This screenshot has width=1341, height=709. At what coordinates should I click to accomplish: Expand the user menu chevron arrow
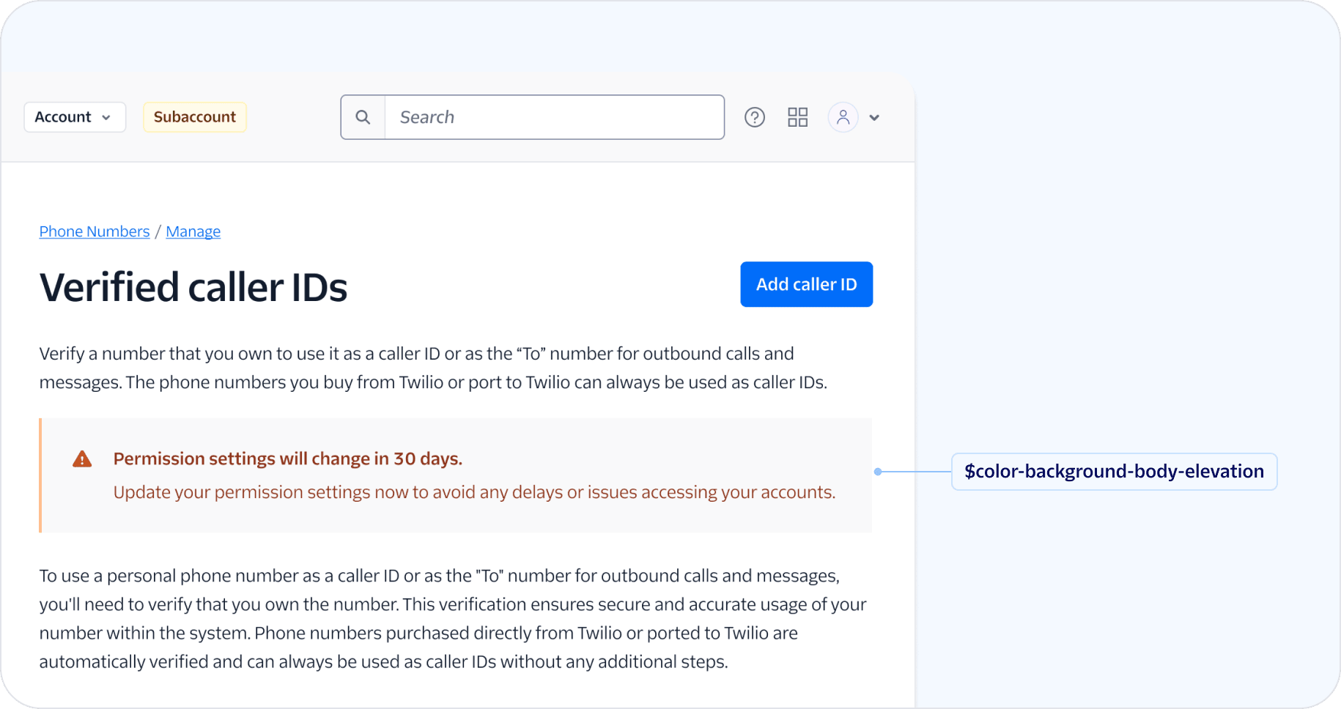click(874, 118)
